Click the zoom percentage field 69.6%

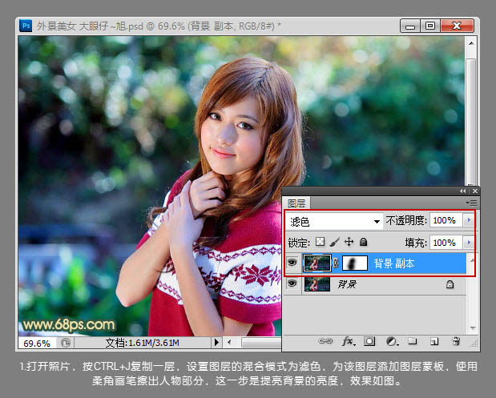(x=36, y=344)
